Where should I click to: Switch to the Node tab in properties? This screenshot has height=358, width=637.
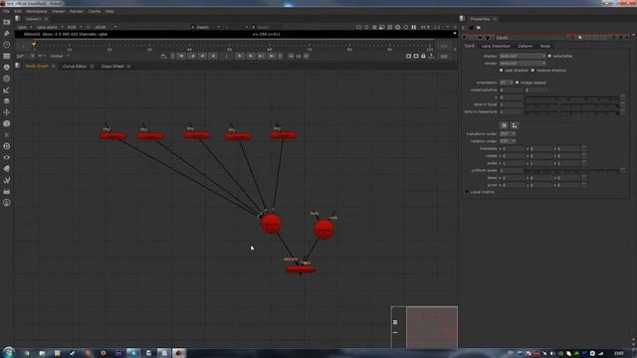[544, 46]
